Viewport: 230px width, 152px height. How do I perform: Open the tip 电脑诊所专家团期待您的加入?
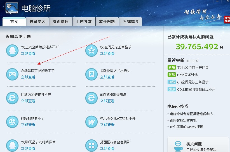[191, 114]
